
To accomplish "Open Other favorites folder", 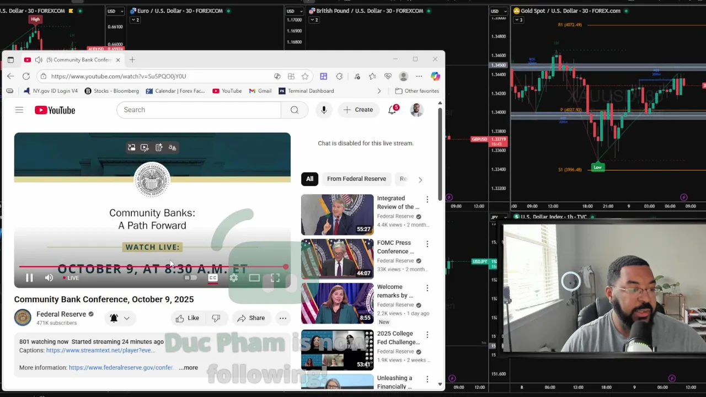I will coord(417,91).
